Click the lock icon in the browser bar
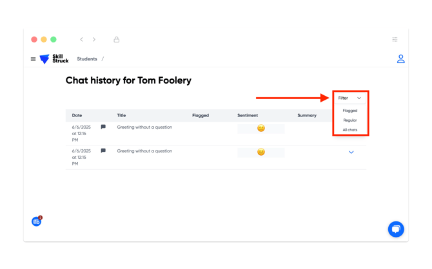Screen dimensions: 432x269 tap(117, 39)
